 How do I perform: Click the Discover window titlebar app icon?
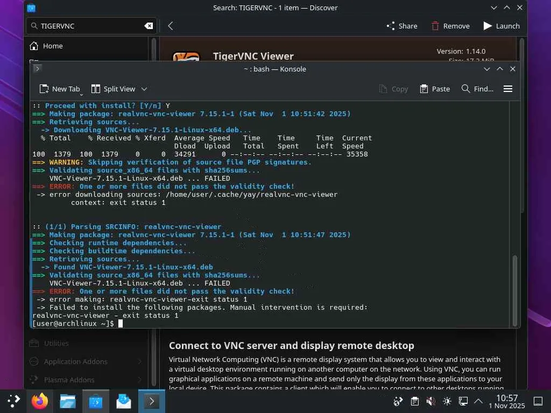point(31,8)
